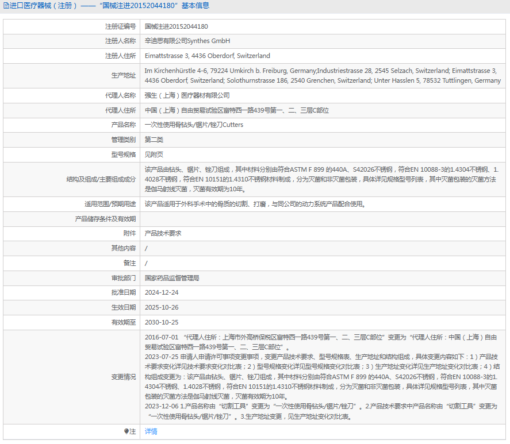The width and height of the screenshot is (510, 444).
Task: Click the 有效期至 label
Action: tap(123, 322)
